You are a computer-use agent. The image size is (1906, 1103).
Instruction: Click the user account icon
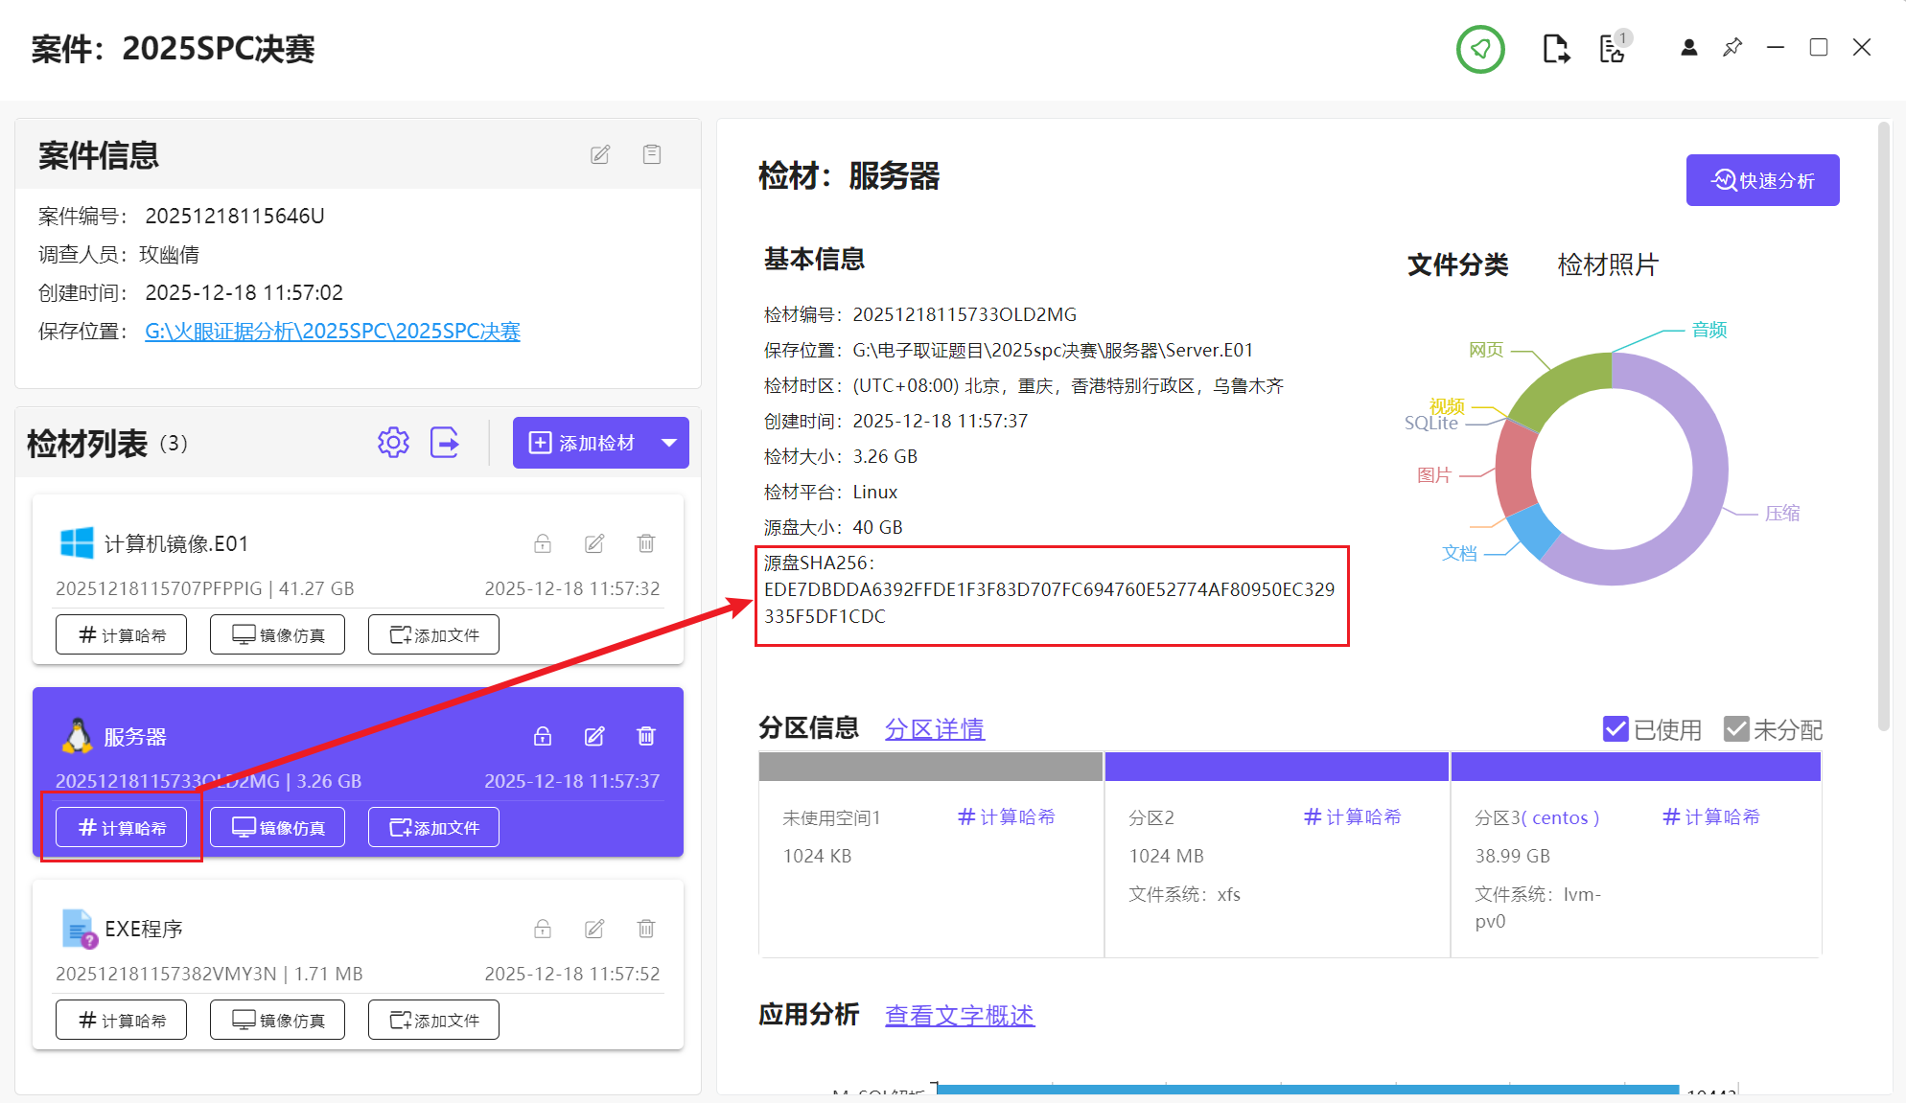point(1688,48)
